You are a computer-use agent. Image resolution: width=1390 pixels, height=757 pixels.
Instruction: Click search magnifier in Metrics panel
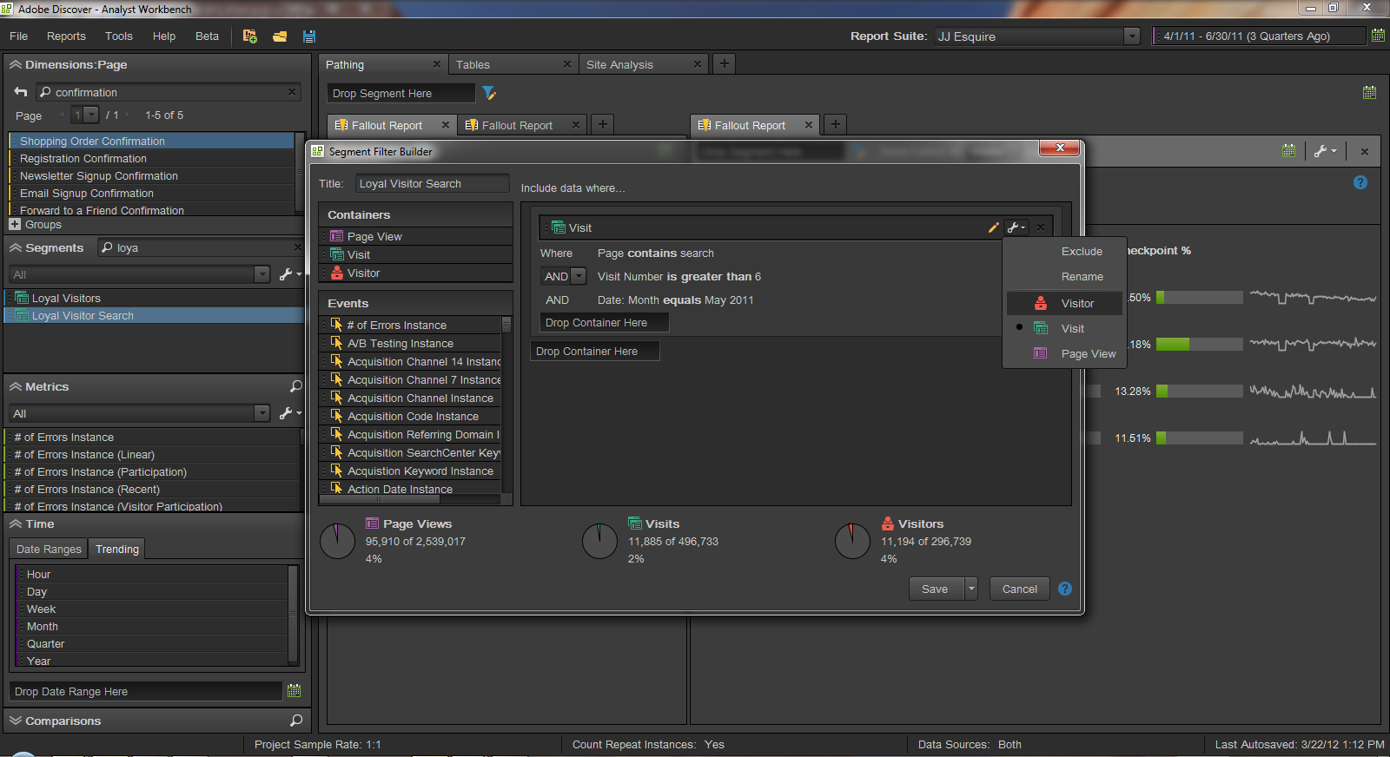click(295, 386)
